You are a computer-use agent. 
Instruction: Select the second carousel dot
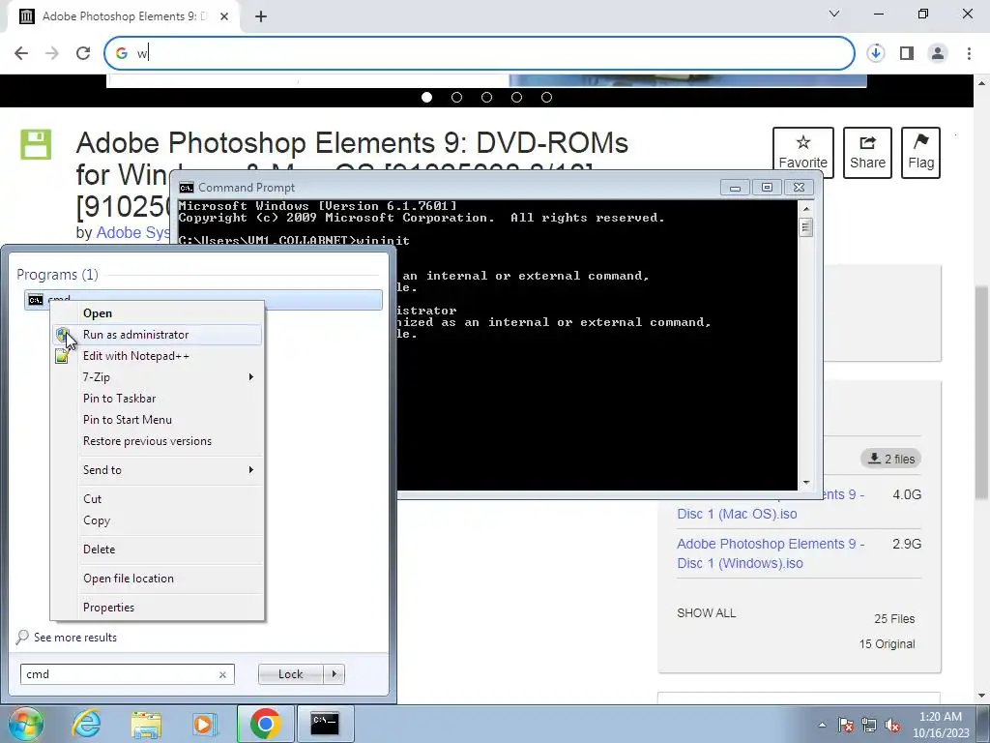[456, 98]
